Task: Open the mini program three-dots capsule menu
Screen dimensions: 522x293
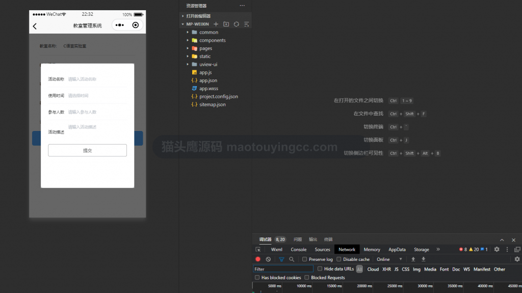Action: coord(119,25)
